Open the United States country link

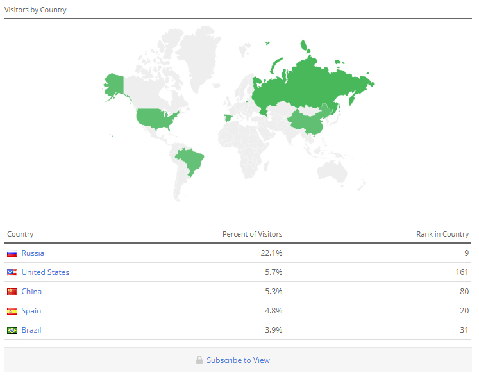(x=46, y=272)
